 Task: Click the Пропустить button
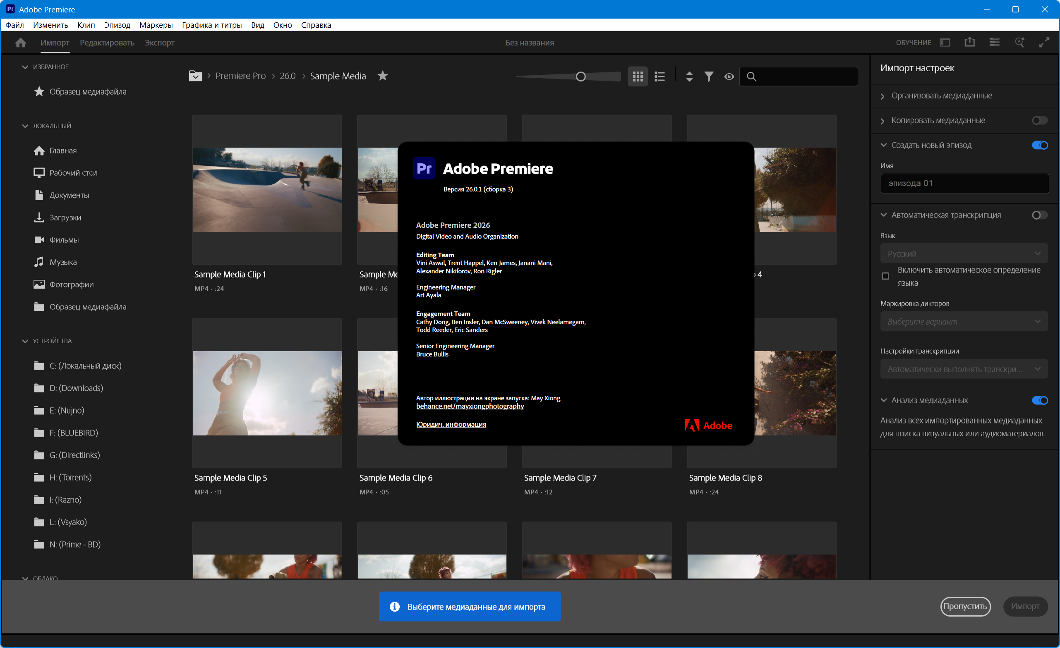(x=965, y=606)
